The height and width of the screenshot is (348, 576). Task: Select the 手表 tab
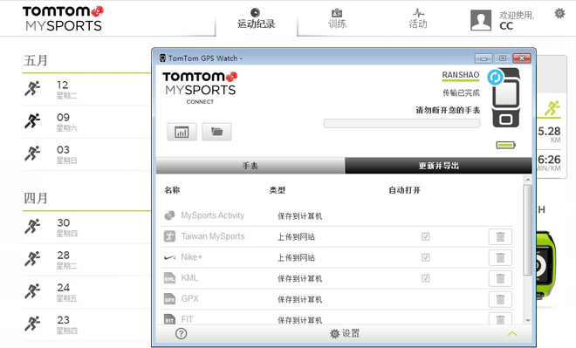pyautogui.click(x=250, y=166)
